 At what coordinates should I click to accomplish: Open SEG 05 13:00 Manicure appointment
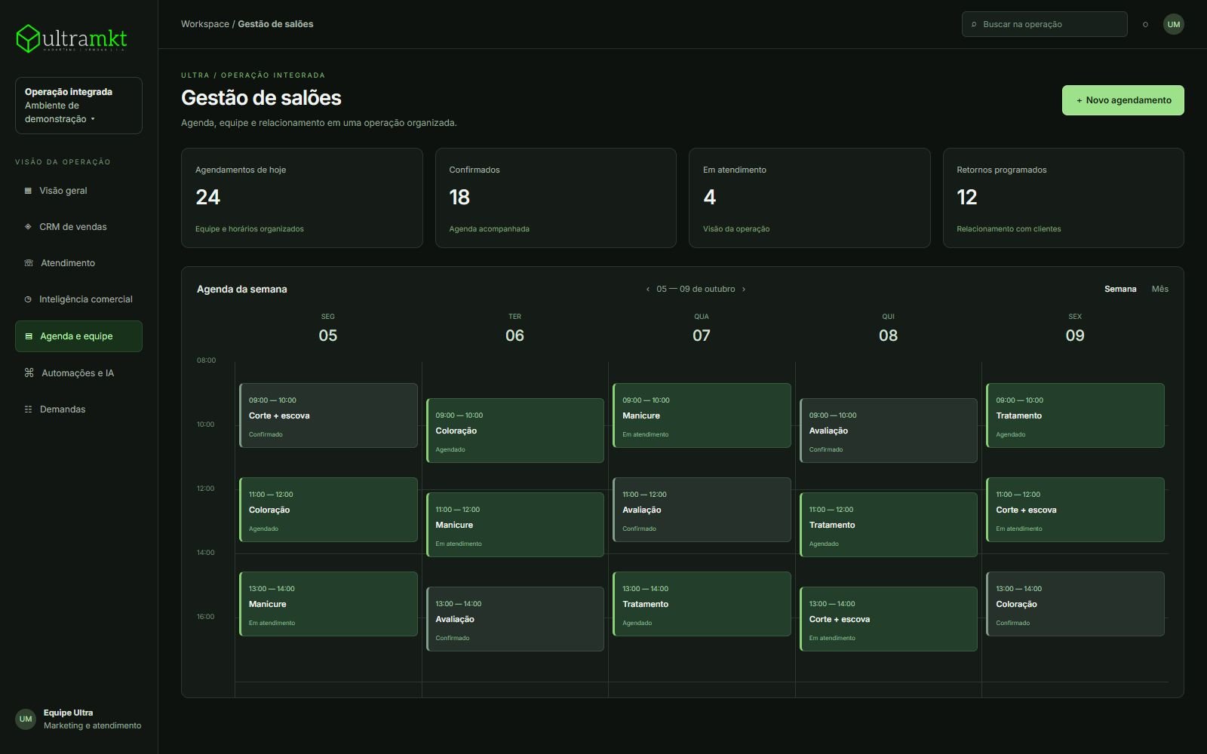[x=328, y=604]
